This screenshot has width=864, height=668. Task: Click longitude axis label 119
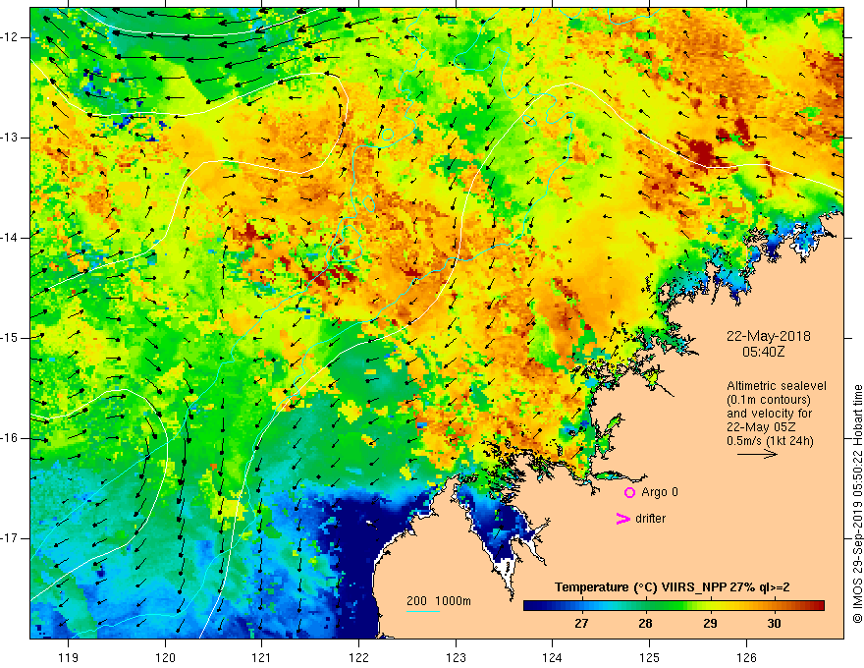click(69, 657)
